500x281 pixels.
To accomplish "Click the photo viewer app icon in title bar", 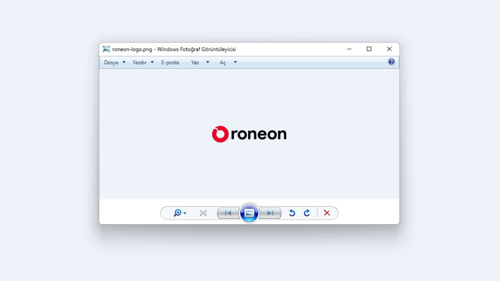I will [106, 49].
